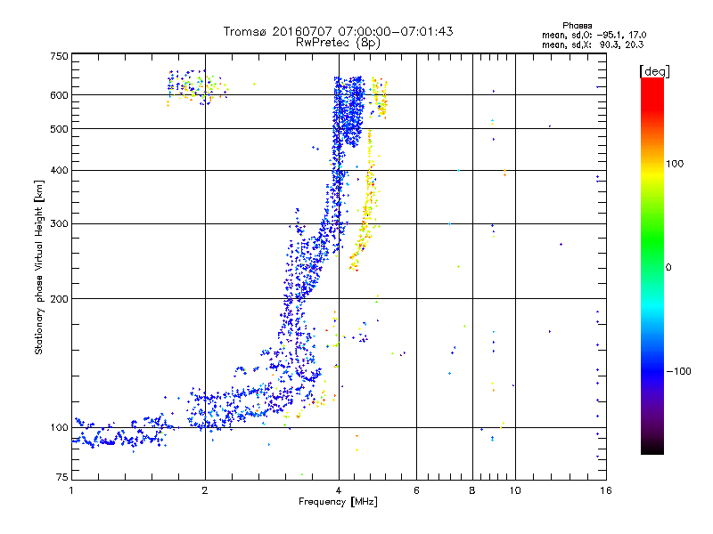Click the 400 height tick label
This screenshot has width=713, height=534.
coord(59,170)
